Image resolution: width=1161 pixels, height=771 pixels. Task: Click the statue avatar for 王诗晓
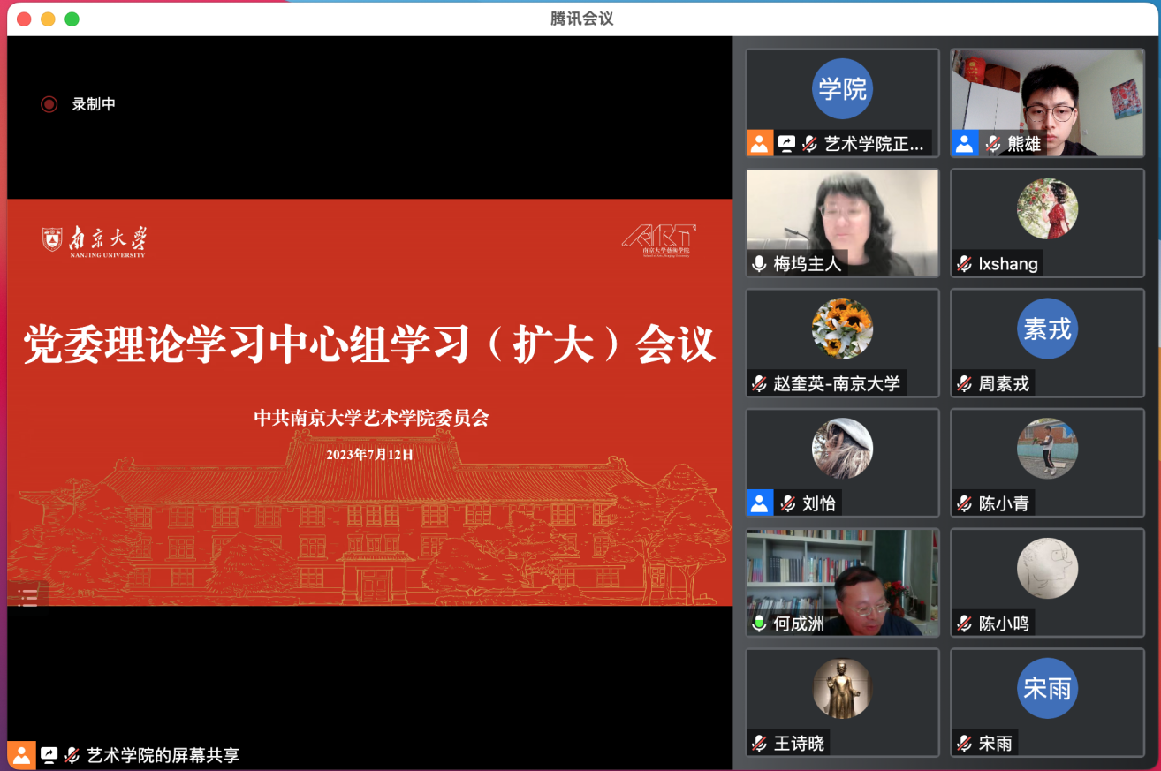pyautogui.click(x=842, y=689)
